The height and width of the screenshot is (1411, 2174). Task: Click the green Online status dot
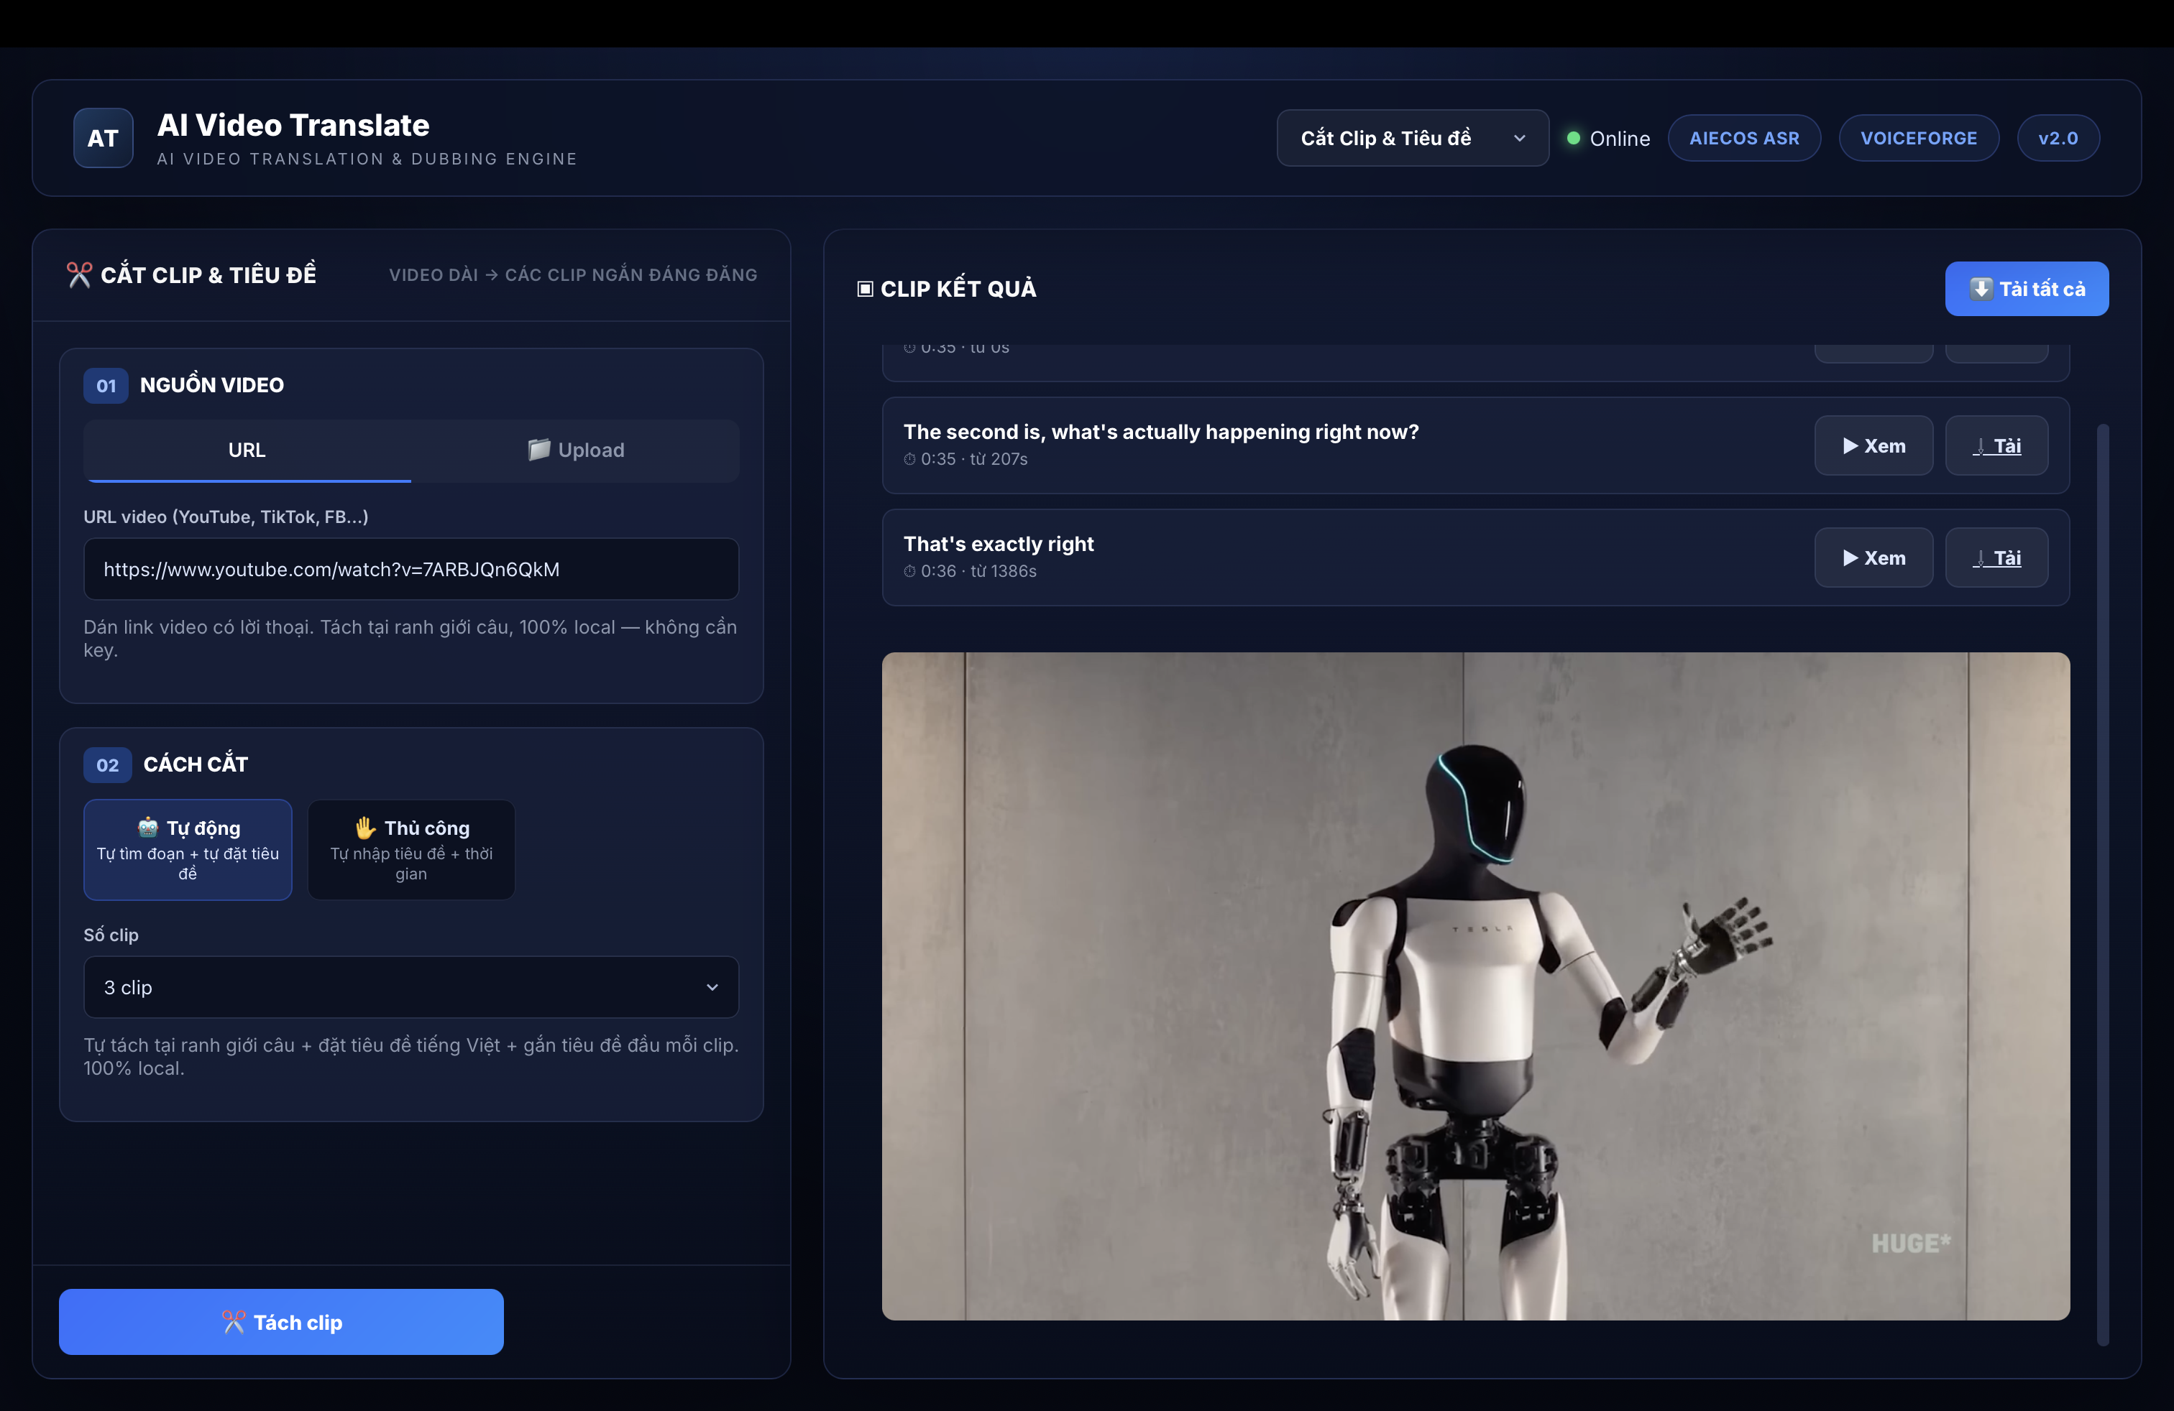click(1574, 138)
